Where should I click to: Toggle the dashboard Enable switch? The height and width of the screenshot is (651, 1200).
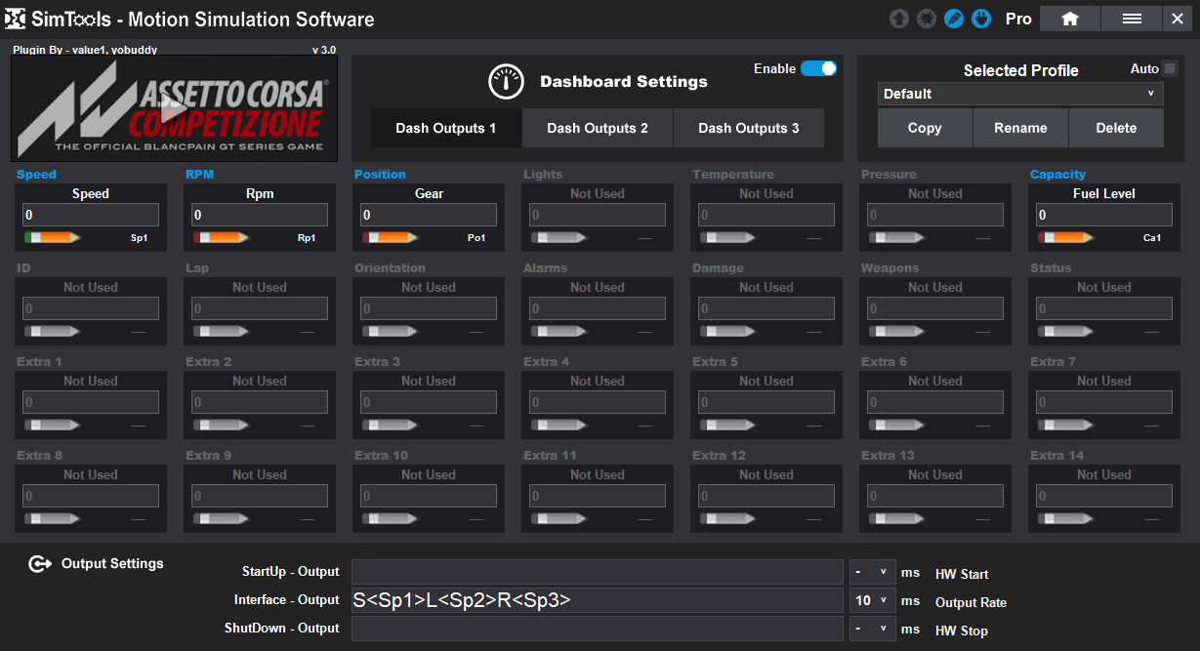click(818, 68)
